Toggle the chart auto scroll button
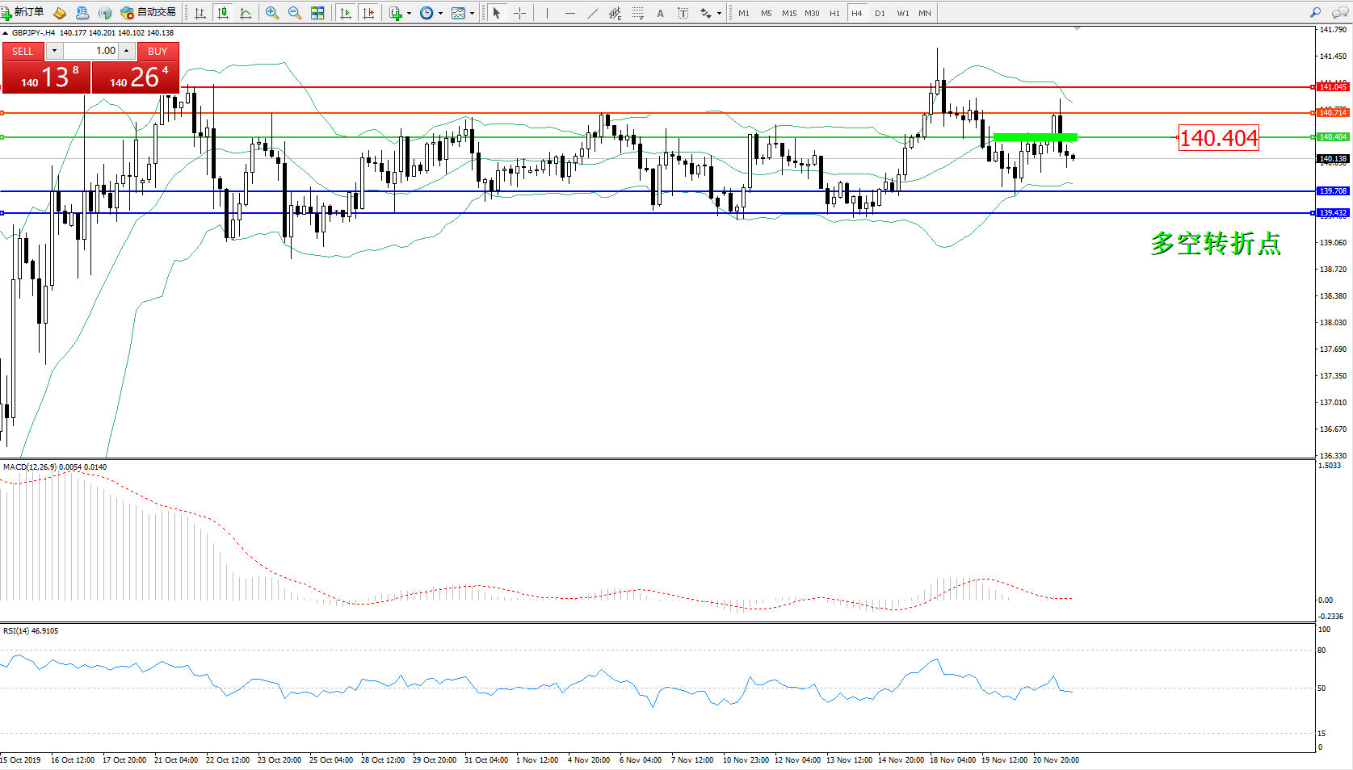The image size is (1353, 770). pyautogui.click(x=346, y=13)
